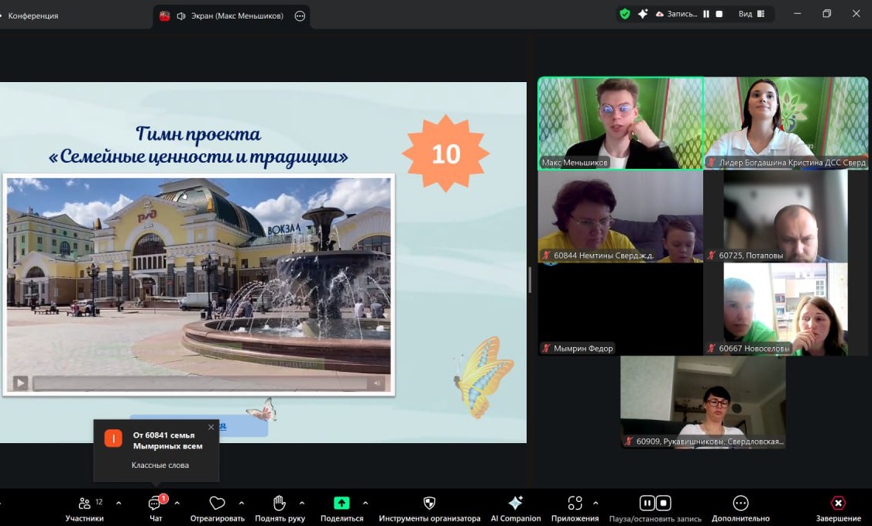Stop recording in the top bar

point(719,14)
